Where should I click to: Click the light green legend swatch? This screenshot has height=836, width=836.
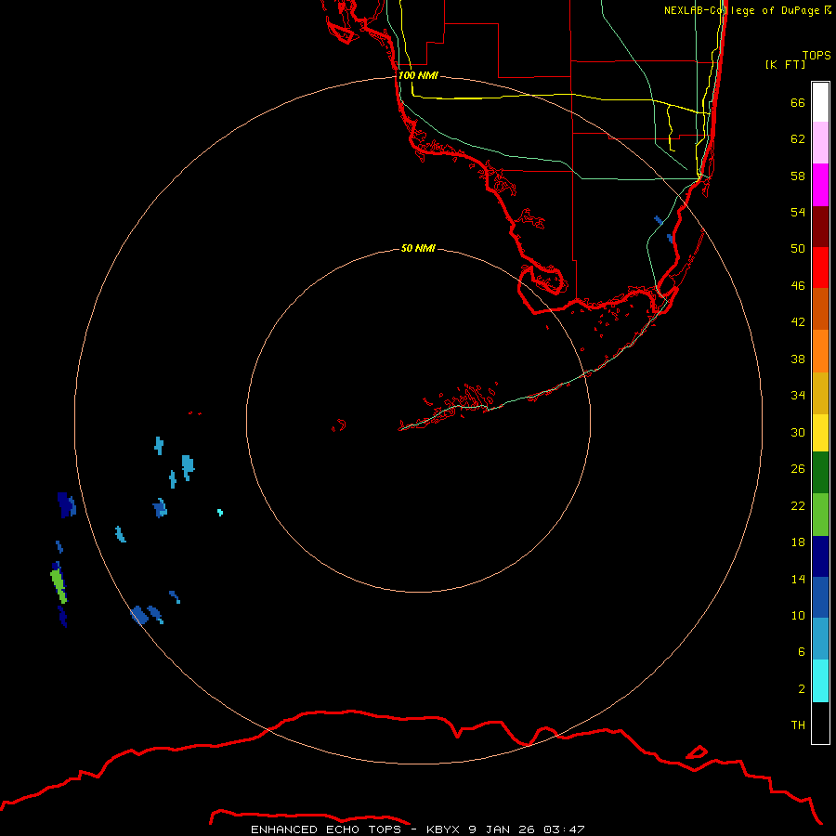[x=820, y=515]
